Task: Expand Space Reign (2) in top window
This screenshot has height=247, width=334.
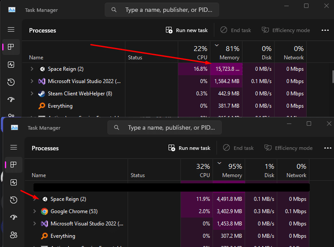Action: coord(32,69)
